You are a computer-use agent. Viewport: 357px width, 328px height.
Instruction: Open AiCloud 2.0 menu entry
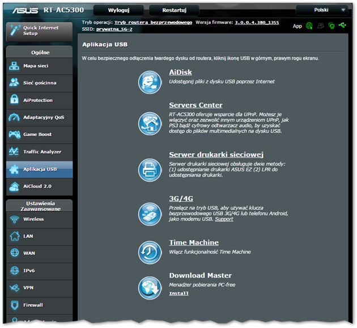(x=40, y=187)
